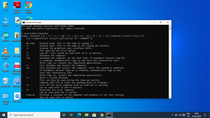Open Google Chrome desktop shortcut
The height and width of the screenshot is (118, 210).
(29, 7)
